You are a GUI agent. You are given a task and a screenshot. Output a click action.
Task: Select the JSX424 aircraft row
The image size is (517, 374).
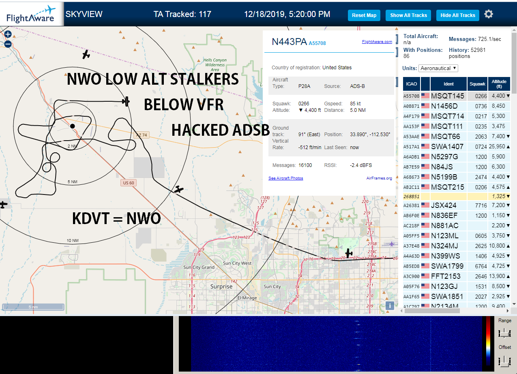coord(457,205)
